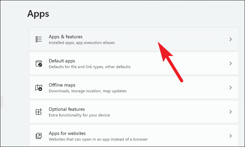
Task: Go to the Offline maps title
Action: pos(62,85)
